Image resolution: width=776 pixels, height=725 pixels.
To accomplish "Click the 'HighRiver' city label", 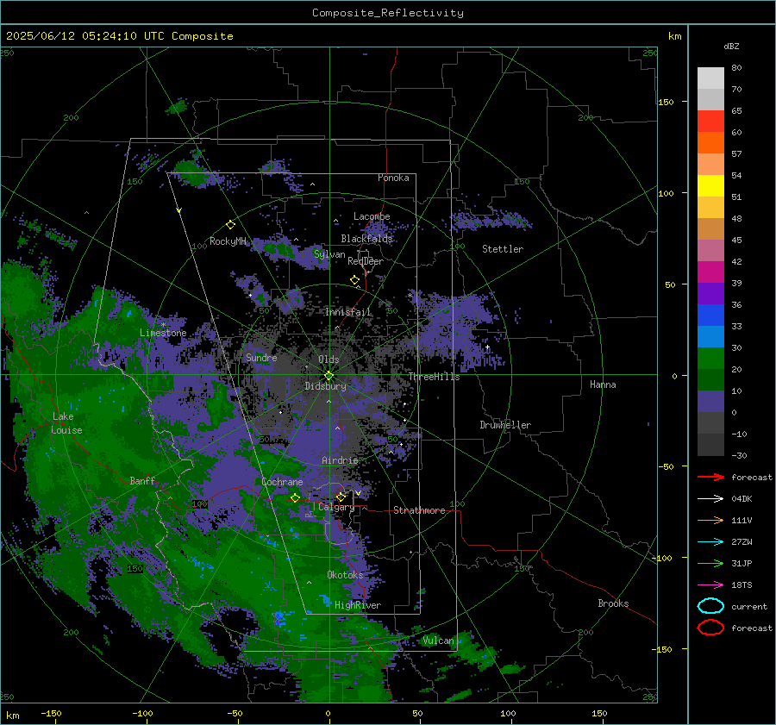I will click(358, 605).
